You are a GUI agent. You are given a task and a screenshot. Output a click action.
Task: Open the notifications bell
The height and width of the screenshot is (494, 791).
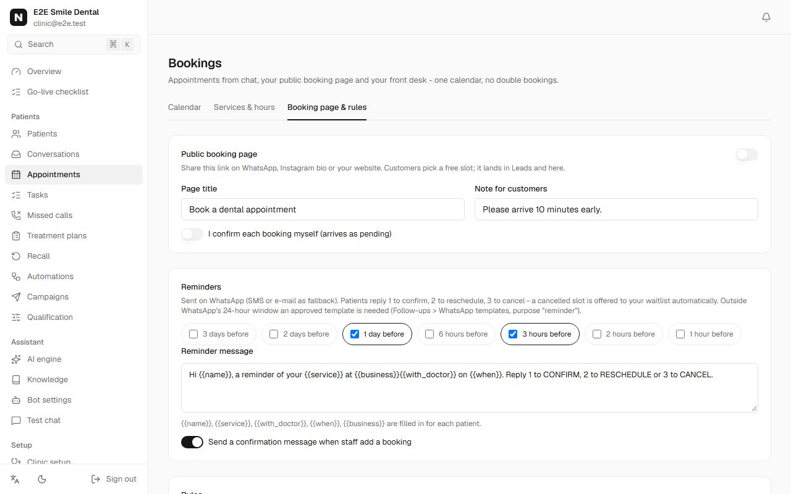[x=766, y=17]
